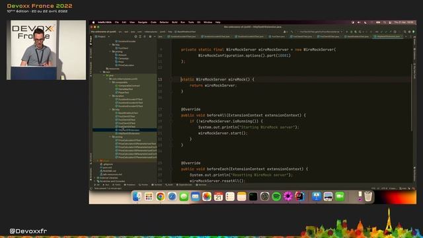
Task: Select the highlighted HttpTest extension tree row
Action: point(125,130)
